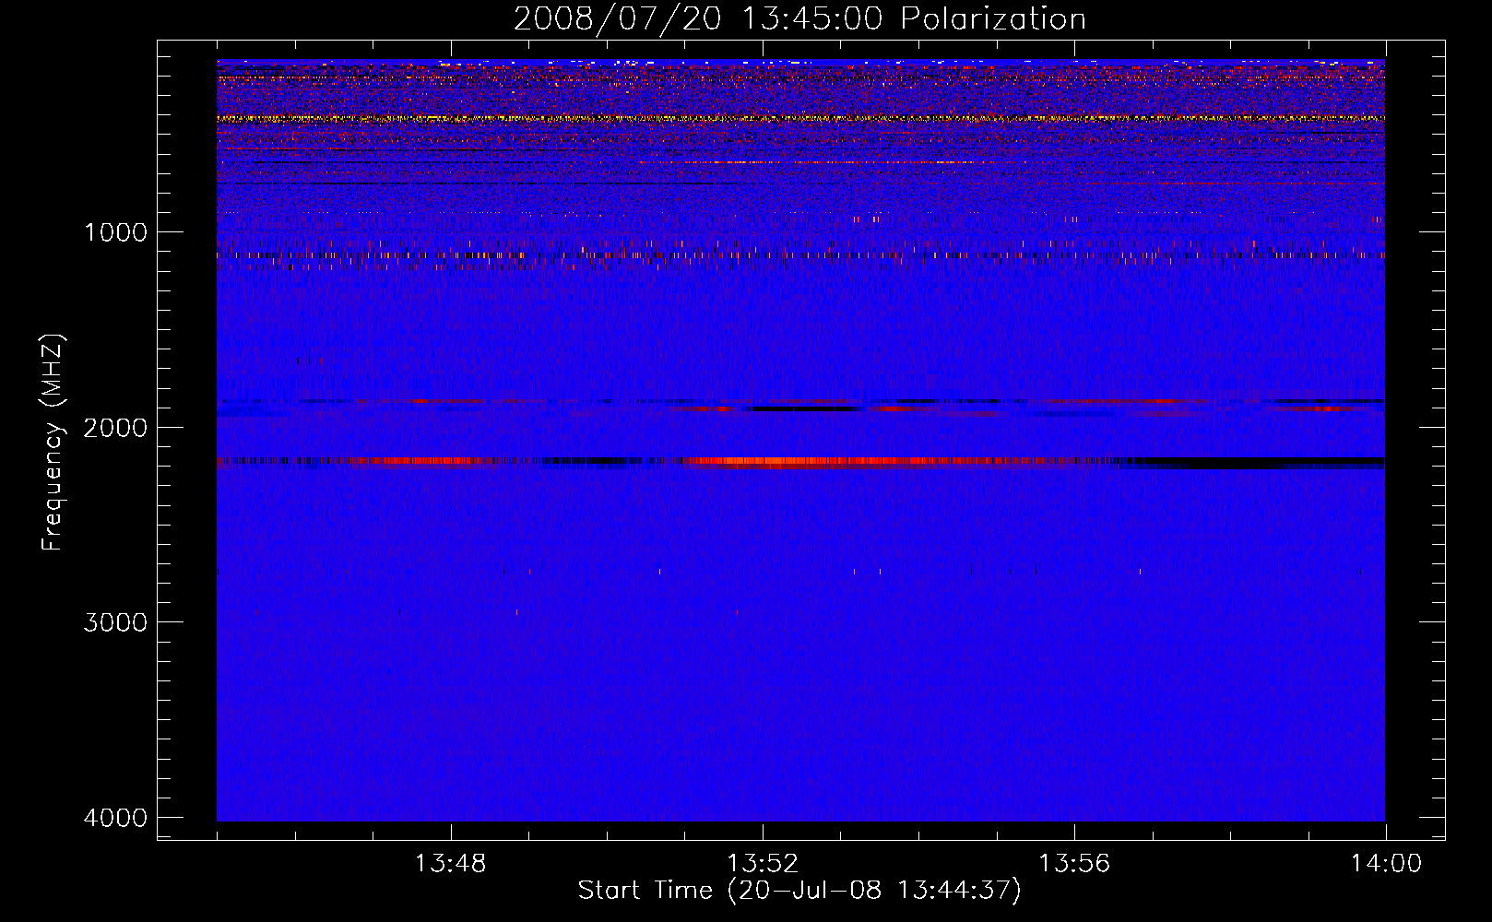The height and width of the screenshot is (922, 1492).
Task: Click the "Start Time (20-Jul-08 13:44:37)" label
Action: (x=799, y=891)
